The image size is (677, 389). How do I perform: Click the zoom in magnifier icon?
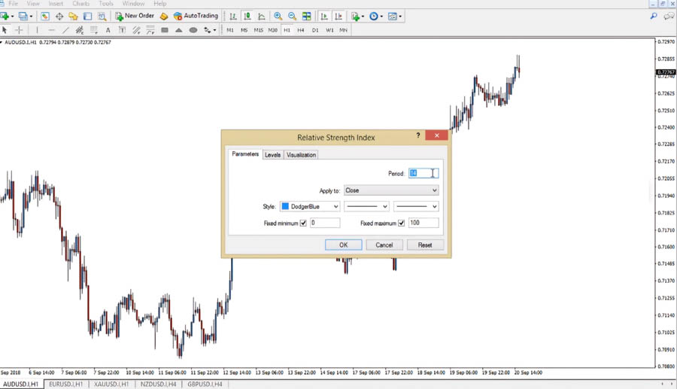point(278,16)
